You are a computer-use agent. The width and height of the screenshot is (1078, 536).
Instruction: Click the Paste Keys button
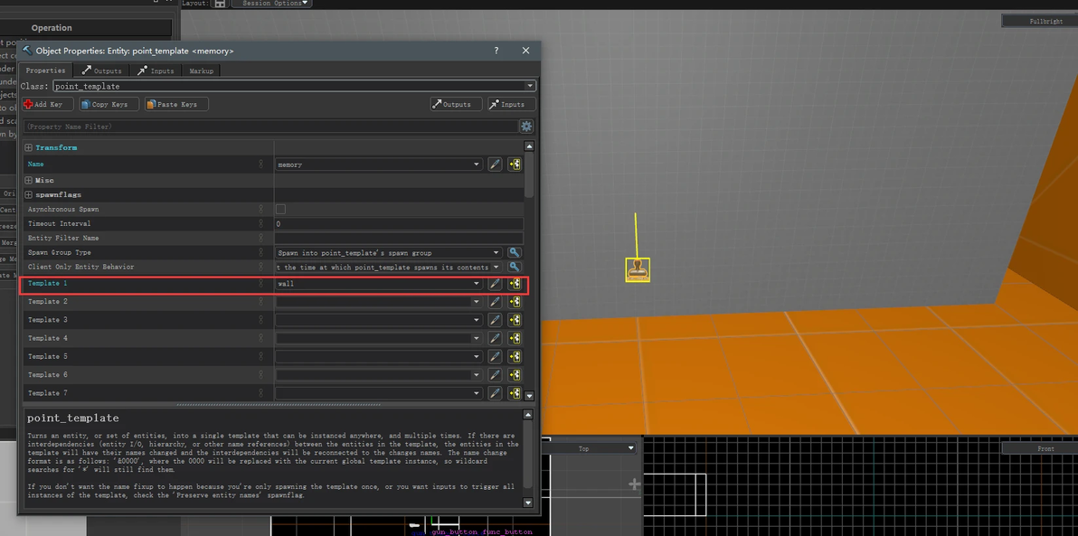176,104
